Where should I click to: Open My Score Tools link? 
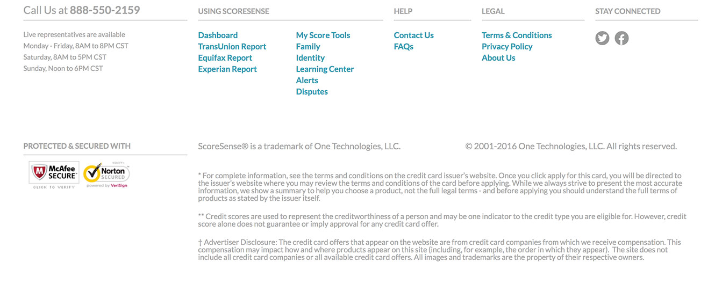click(x=323, y=35)
